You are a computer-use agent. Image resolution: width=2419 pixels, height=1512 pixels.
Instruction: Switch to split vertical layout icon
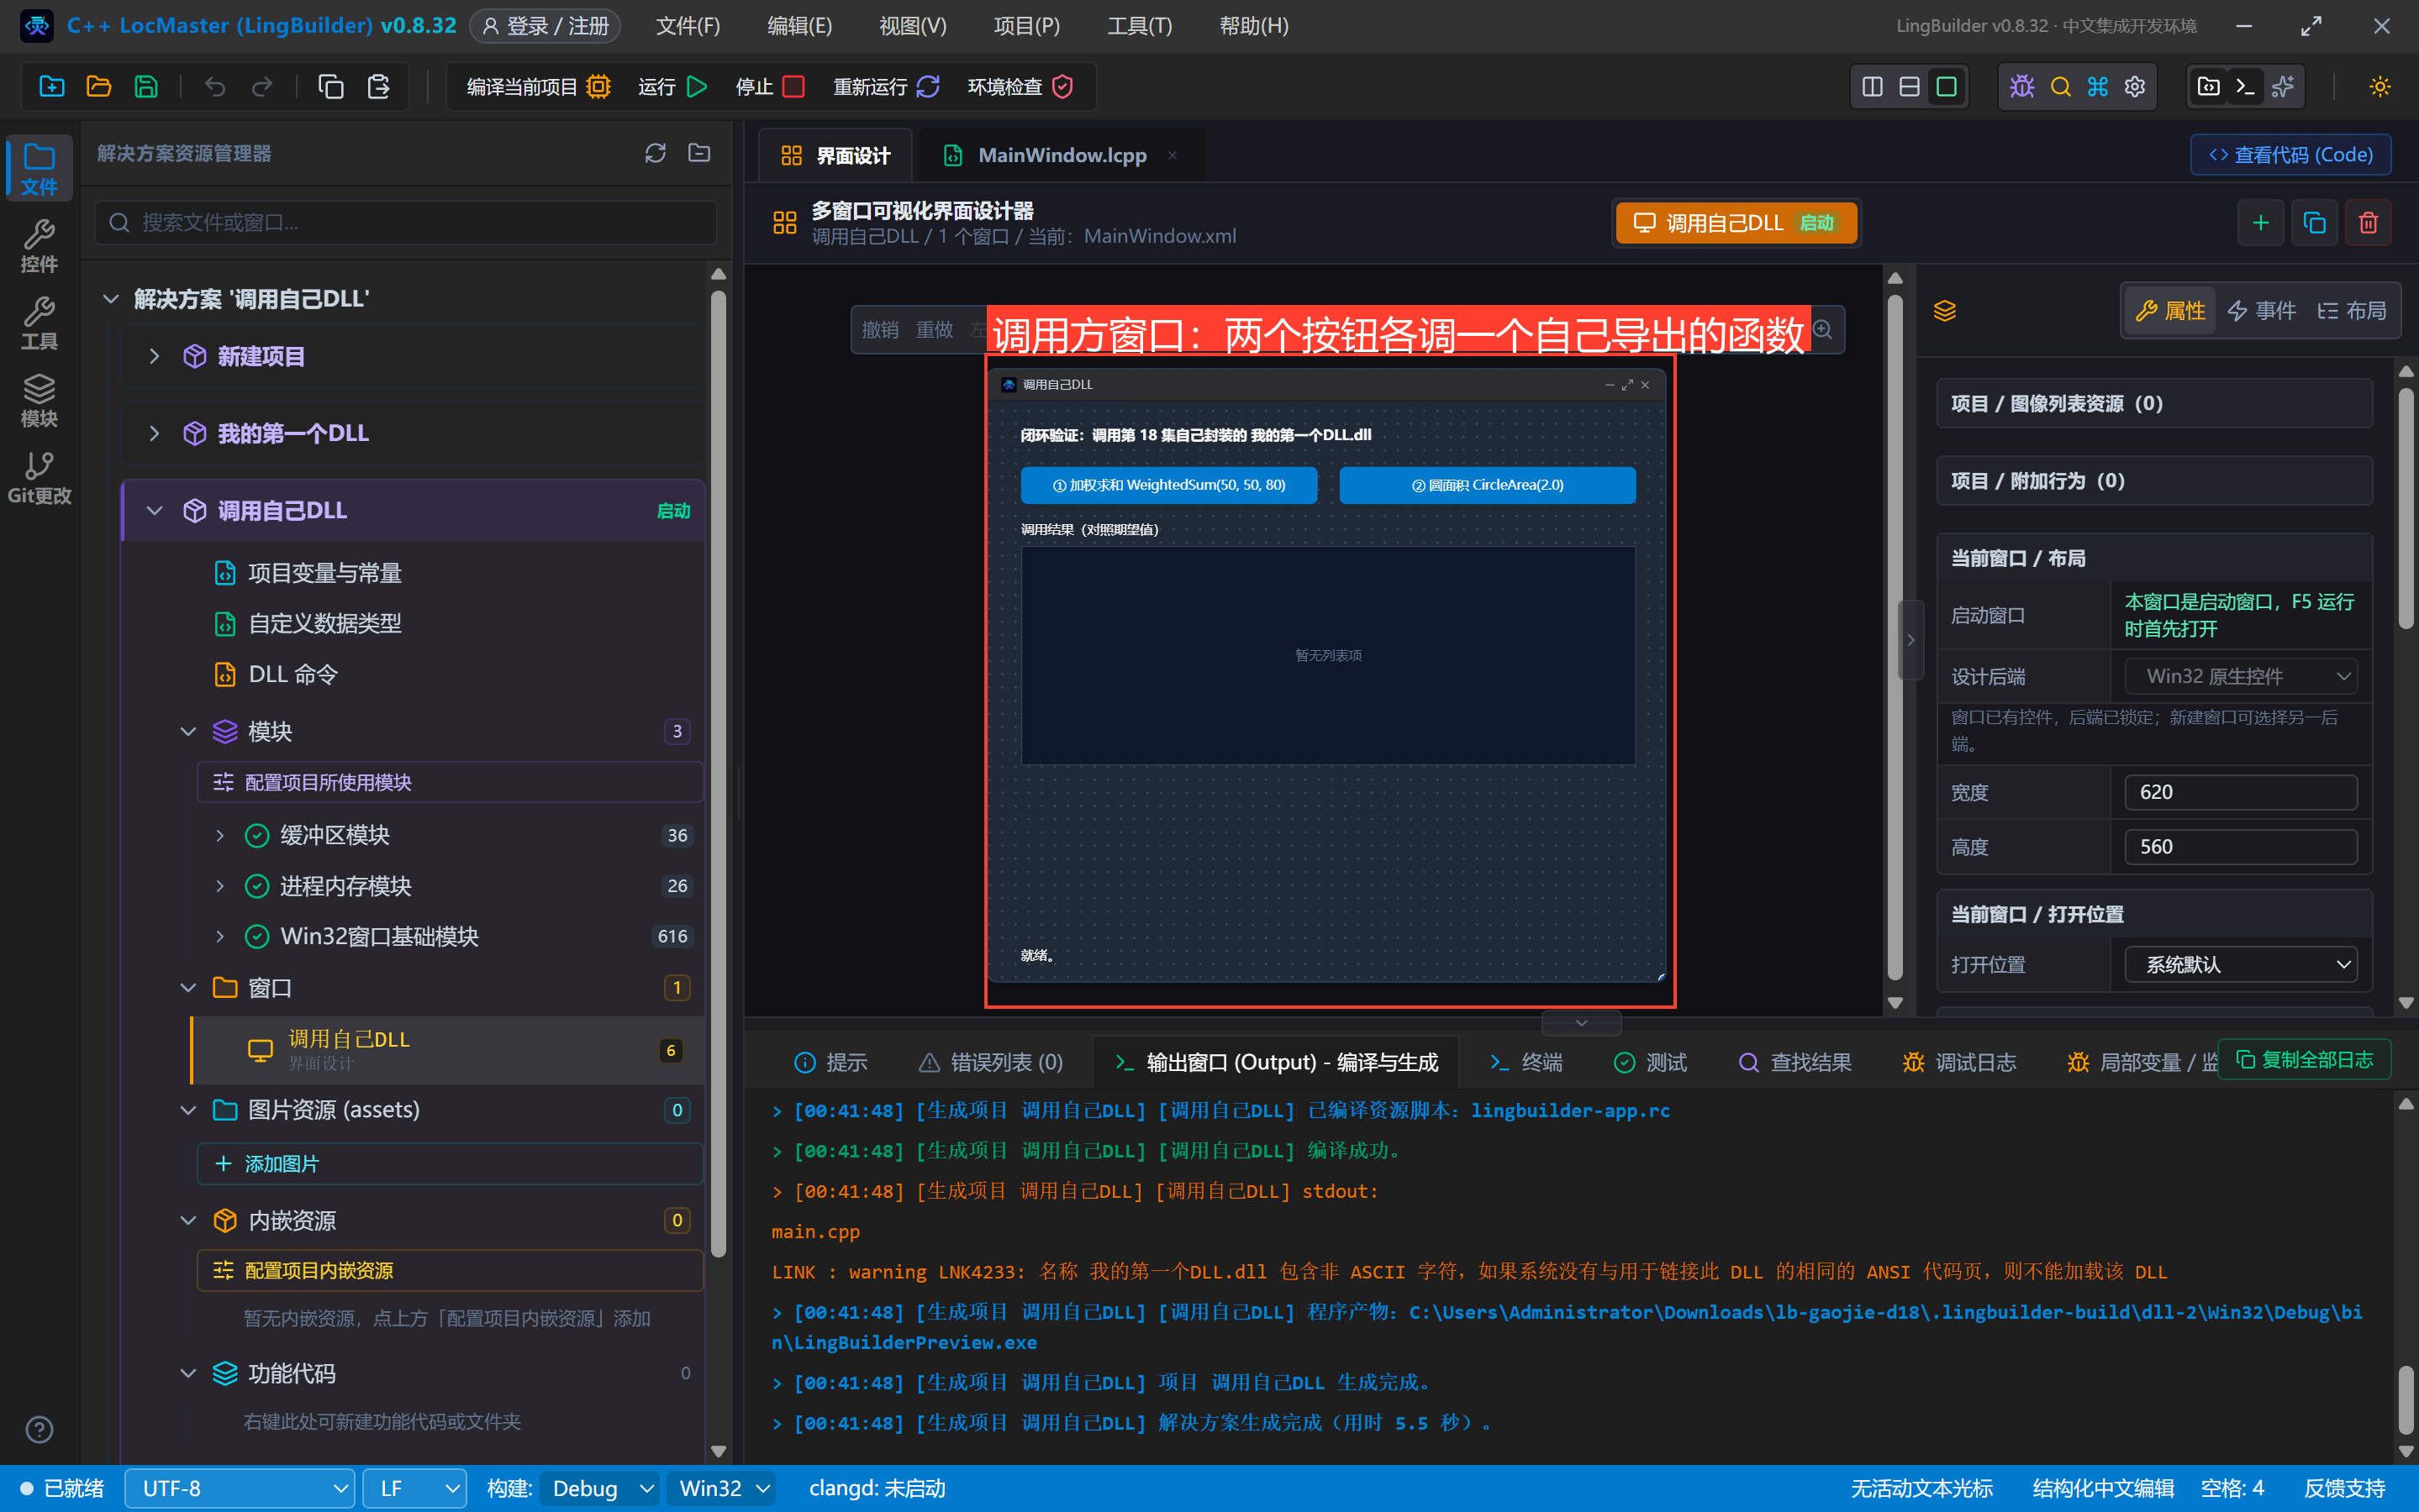coord(1872,87)
